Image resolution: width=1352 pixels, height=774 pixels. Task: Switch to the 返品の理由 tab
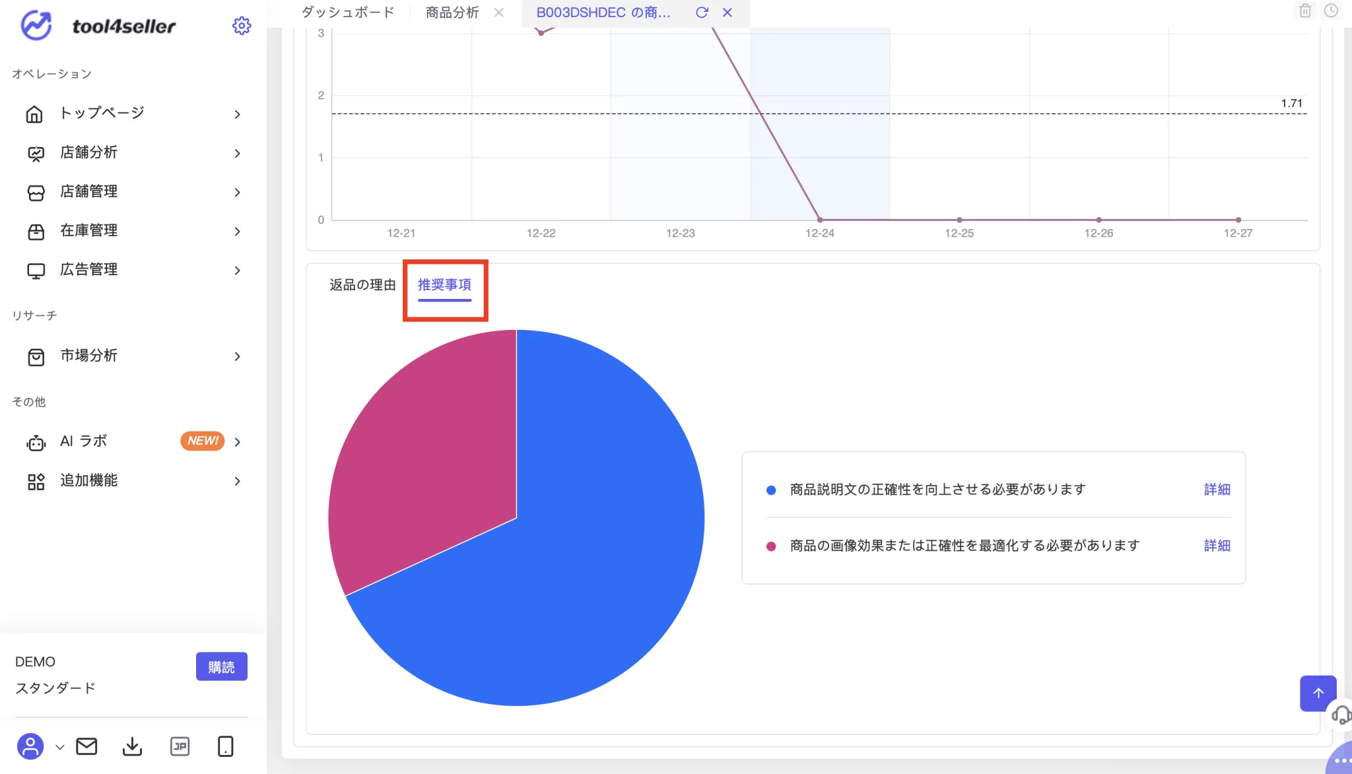[x=362, y=284]
